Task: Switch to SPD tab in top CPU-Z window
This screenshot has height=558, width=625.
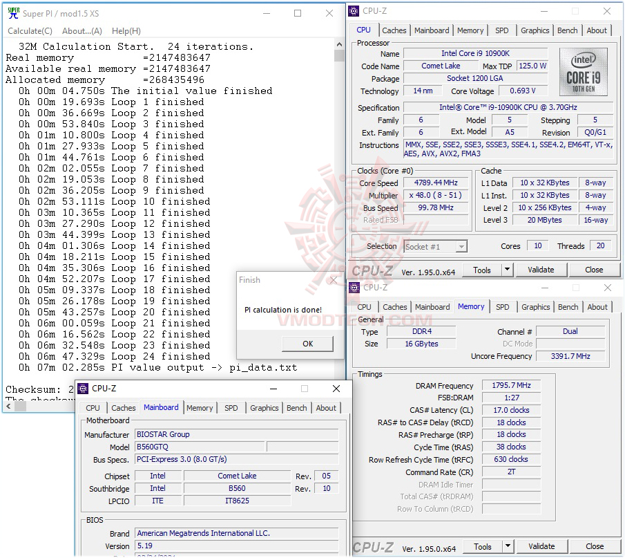Action: point(502,30)
